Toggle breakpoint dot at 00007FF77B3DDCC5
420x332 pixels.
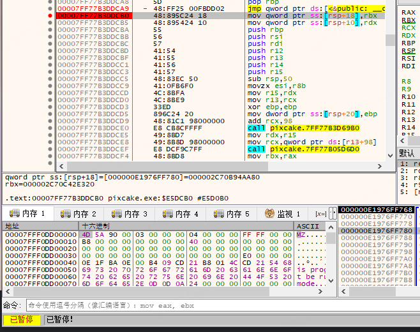point(50,79)
